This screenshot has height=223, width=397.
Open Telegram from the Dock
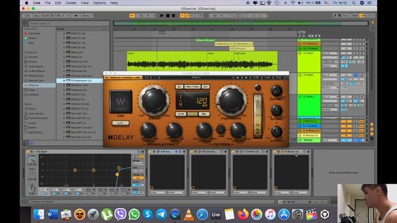click(x=161, y=214)
